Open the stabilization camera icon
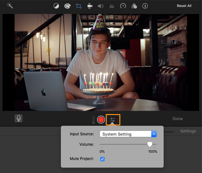 (90, 6)
